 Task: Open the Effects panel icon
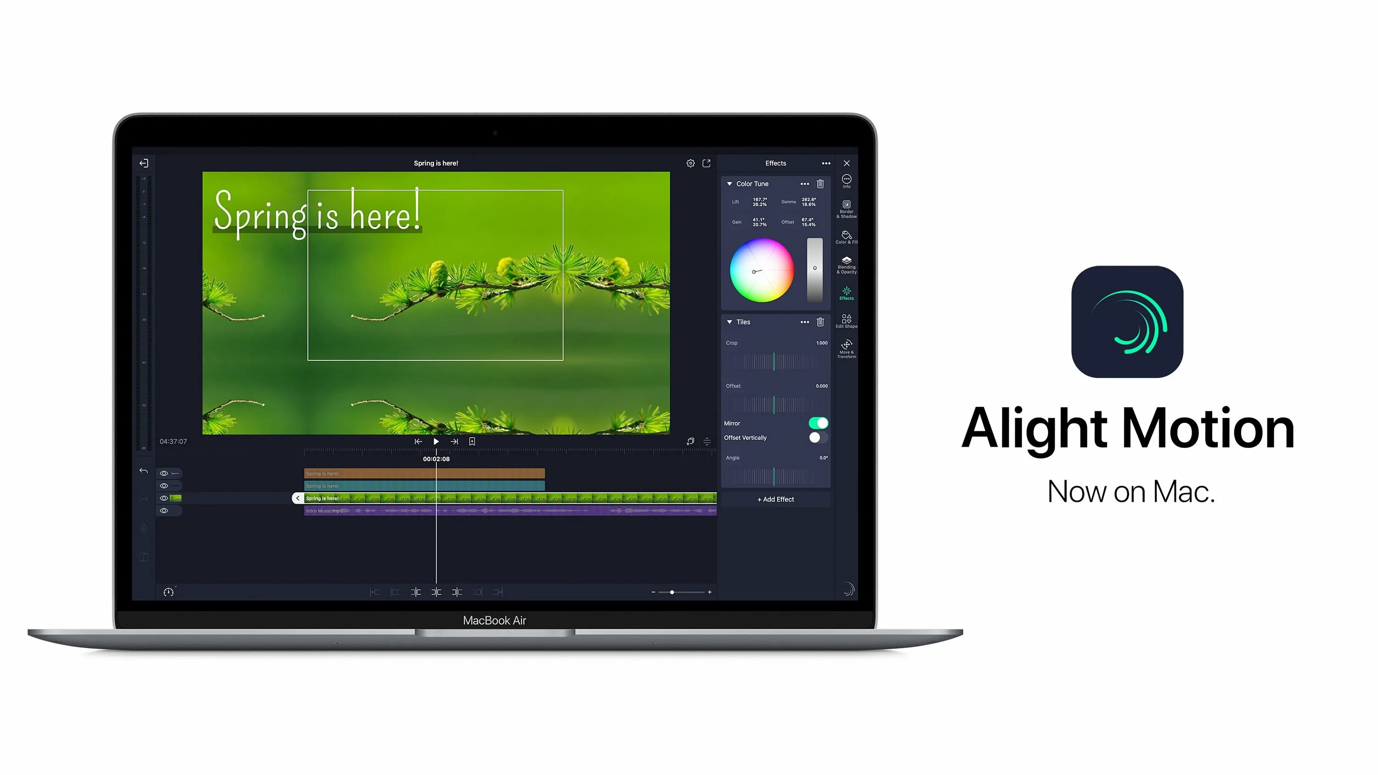click(x=845, y=292)
